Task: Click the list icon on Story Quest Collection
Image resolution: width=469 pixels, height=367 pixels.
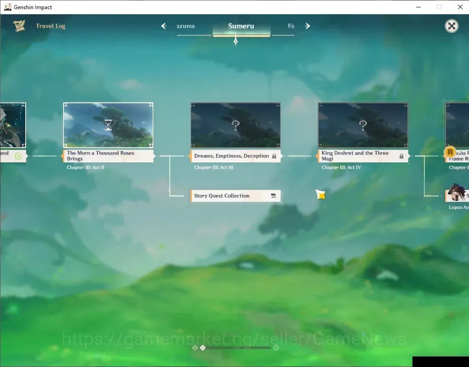Action: coord(273,195)
